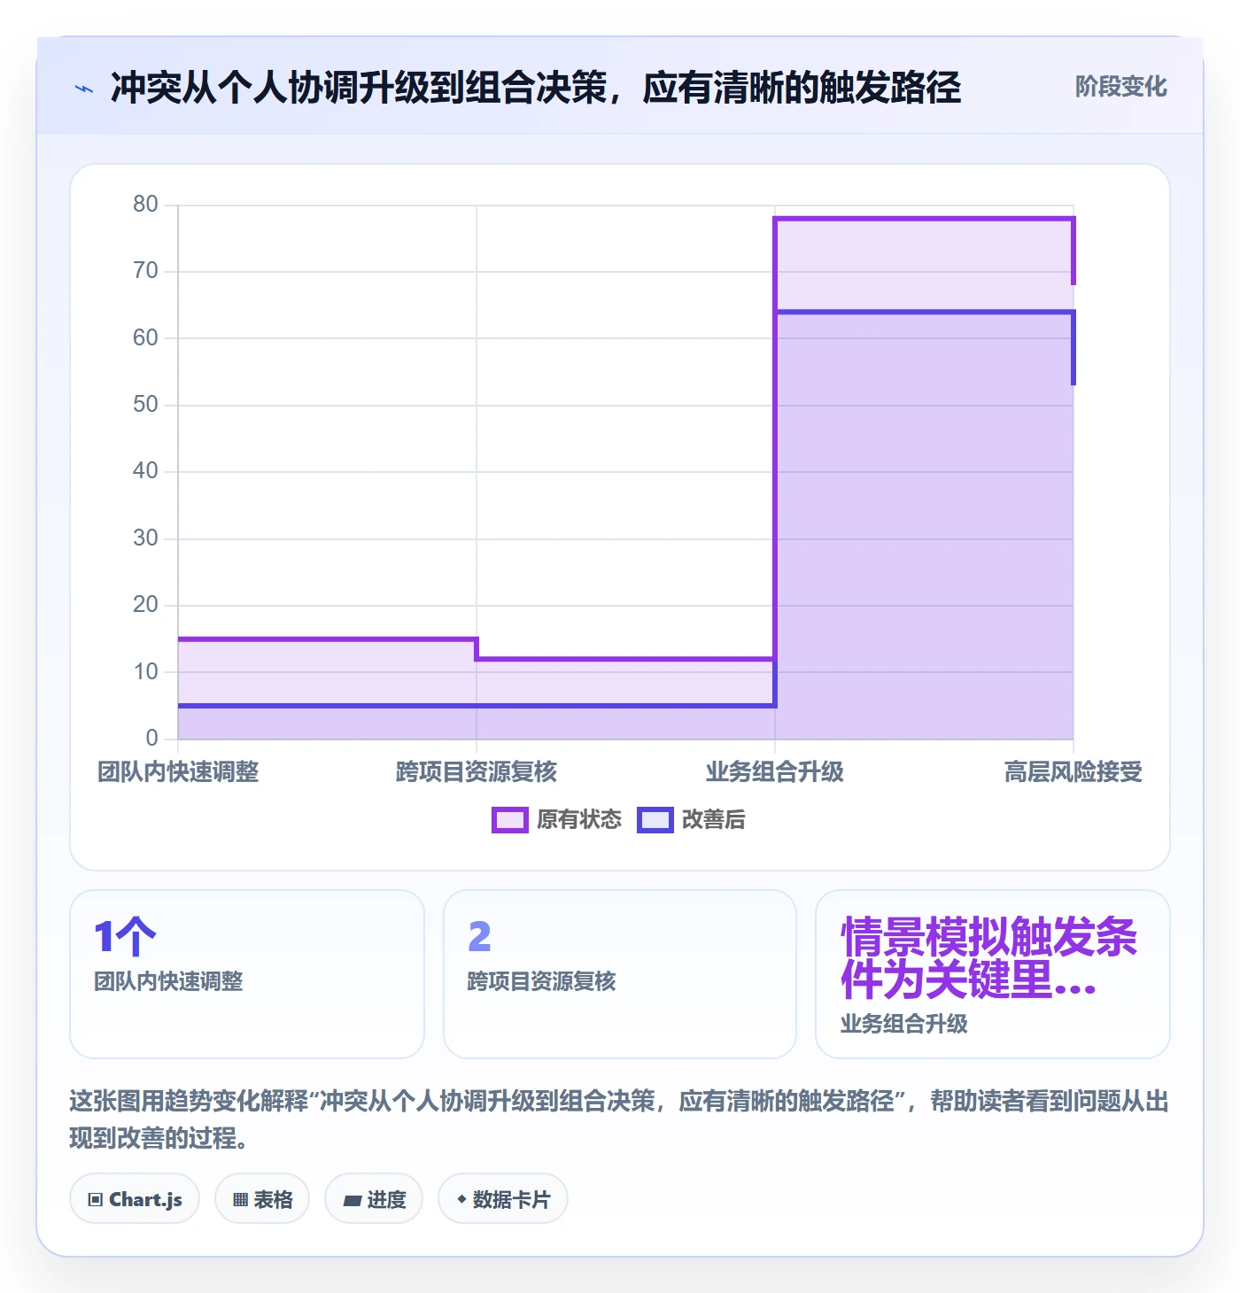Image resolution: width=1240 pixels, height=1293 pixels.
Task: Click the blue 改善后 legend swatch
Action: click(x=655, y=820)
